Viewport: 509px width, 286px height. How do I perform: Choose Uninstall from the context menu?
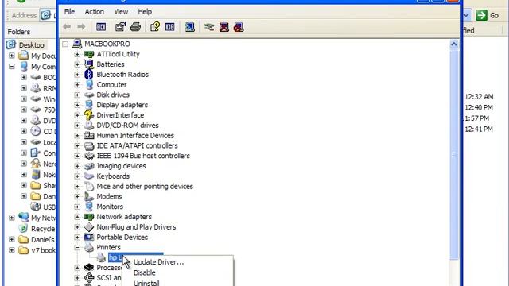[x=146, y=283]
